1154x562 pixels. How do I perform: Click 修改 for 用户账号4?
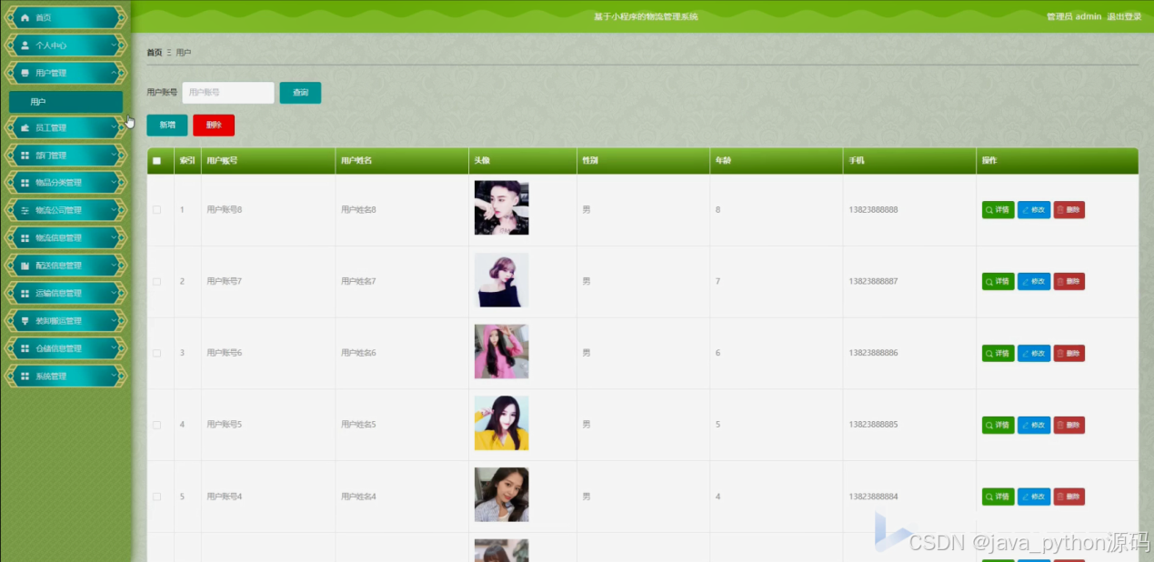tap(1034, 497)
